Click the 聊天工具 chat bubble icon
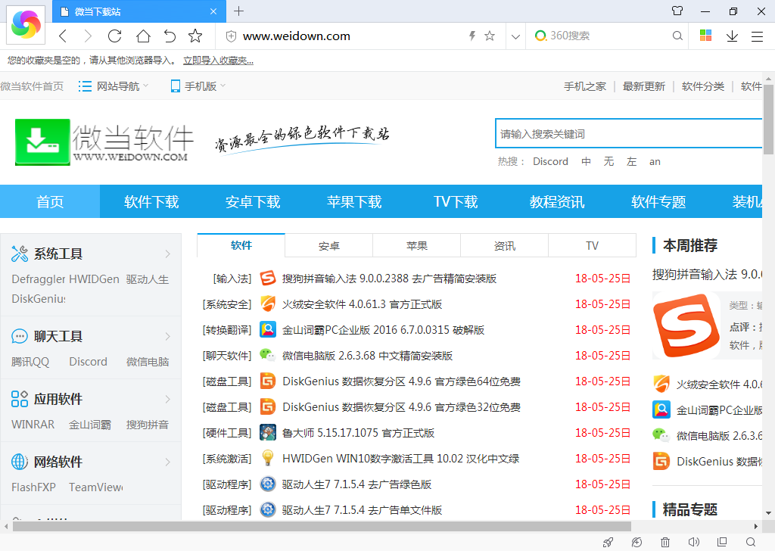775x551 pixels. click(x=20, y=337)
